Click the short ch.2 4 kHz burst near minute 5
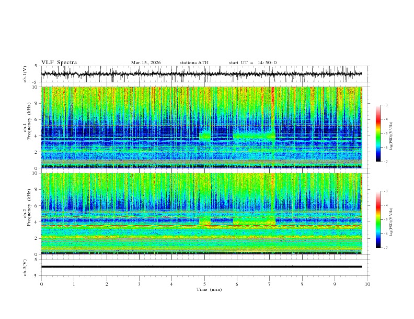 (205, 220)
